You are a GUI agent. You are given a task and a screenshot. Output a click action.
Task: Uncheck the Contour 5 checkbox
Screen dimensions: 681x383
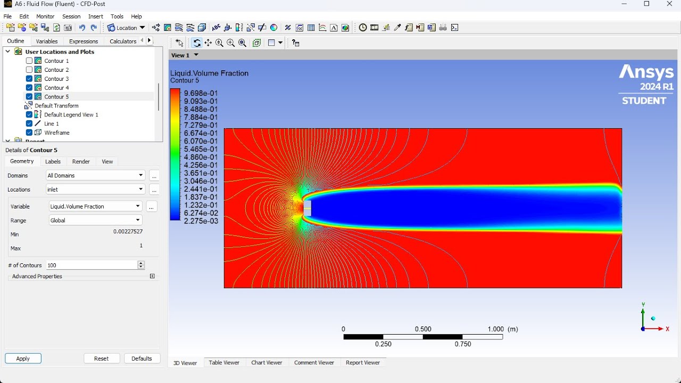click(29, 97)
